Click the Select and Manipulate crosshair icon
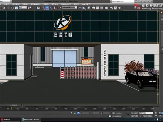The width and height of the screenshot is (163, 122). (x=34, y=8)
